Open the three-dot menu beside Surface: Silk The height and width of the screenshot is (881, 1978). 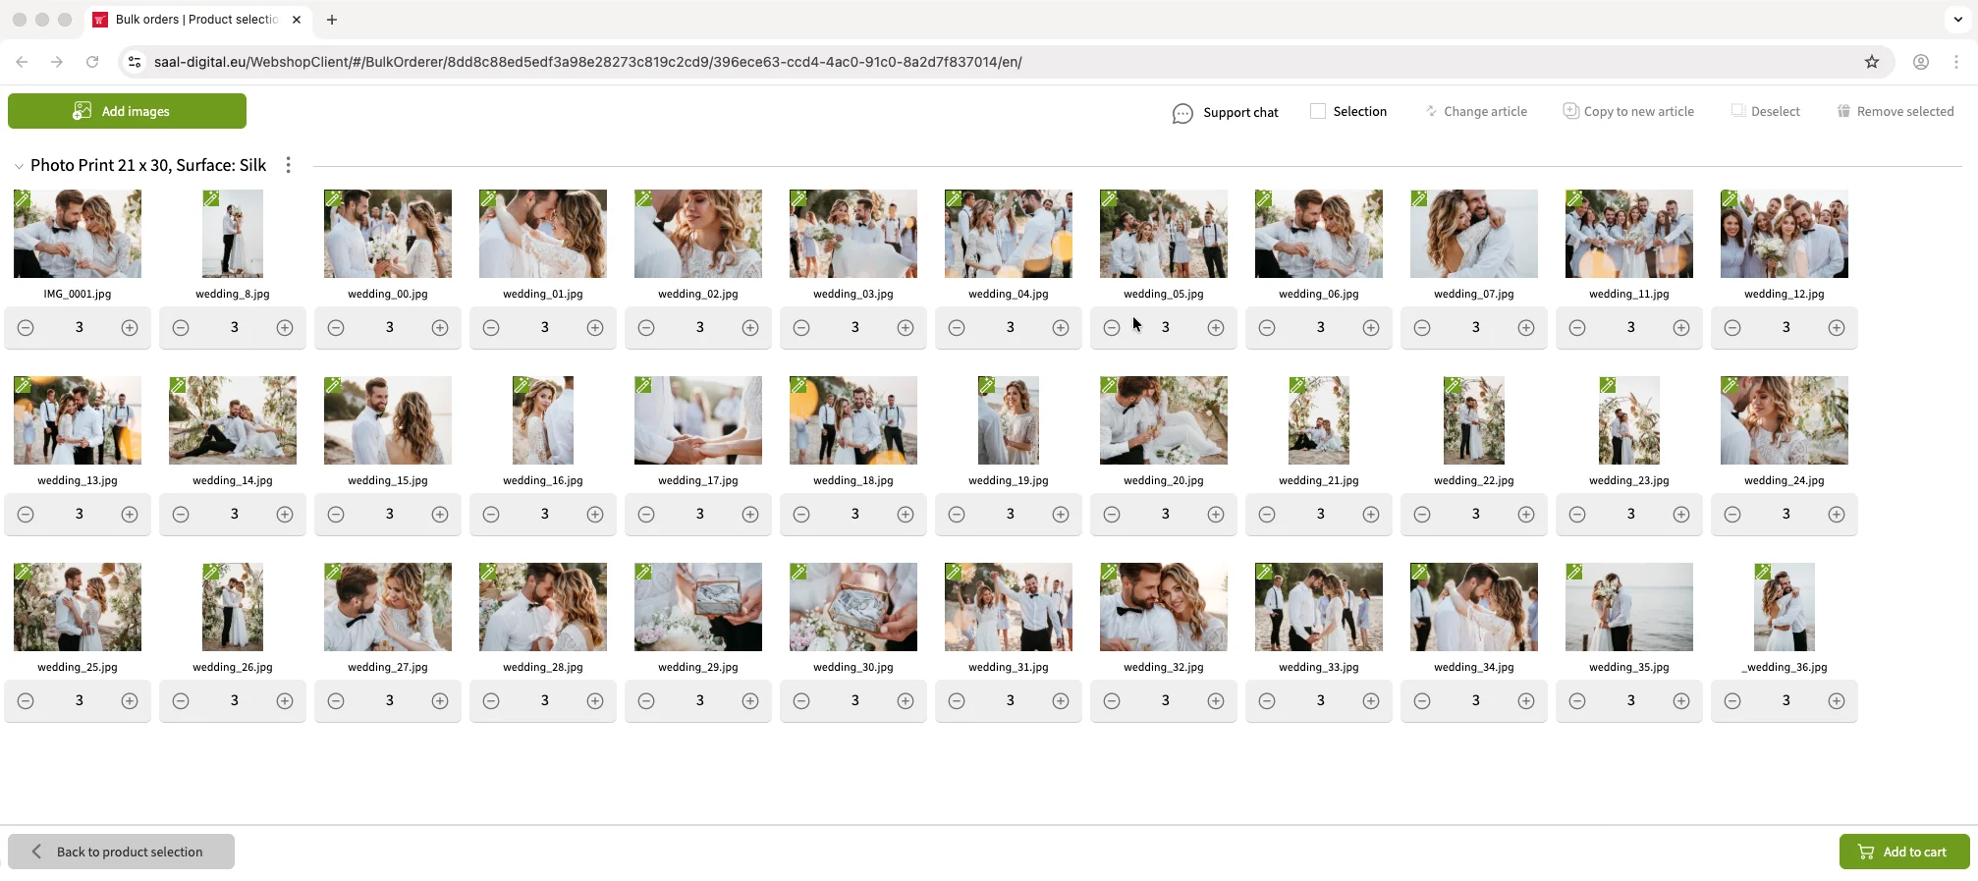click(288, 165)
